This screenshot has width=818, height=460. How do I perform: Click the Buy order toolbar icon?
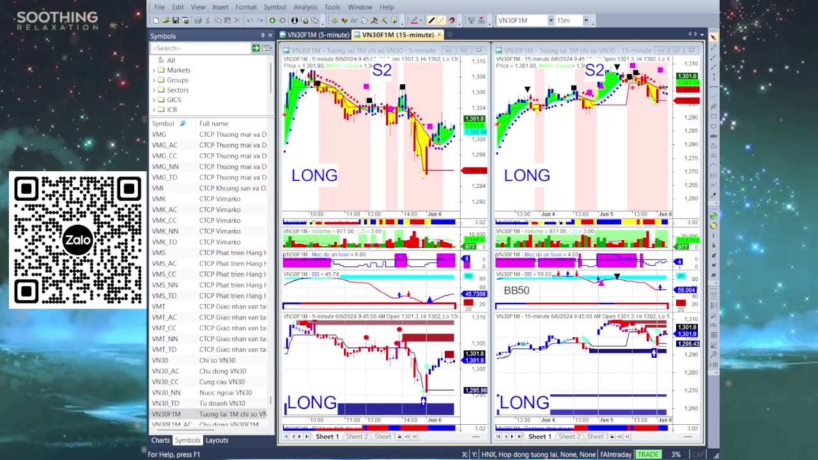[x=472, y=20]
